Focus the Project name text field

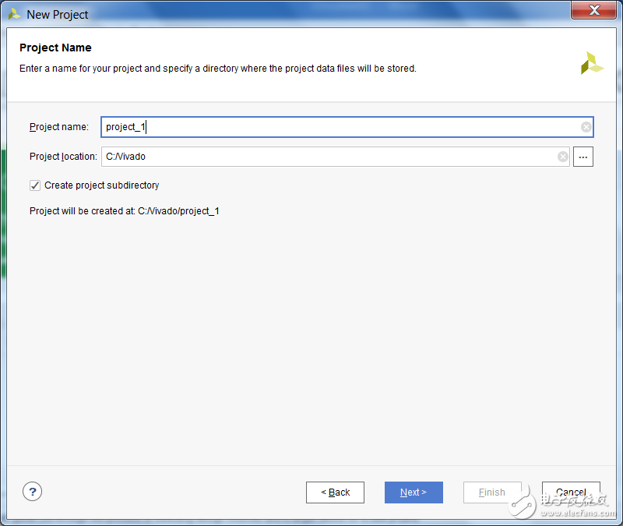pos(343,127)
